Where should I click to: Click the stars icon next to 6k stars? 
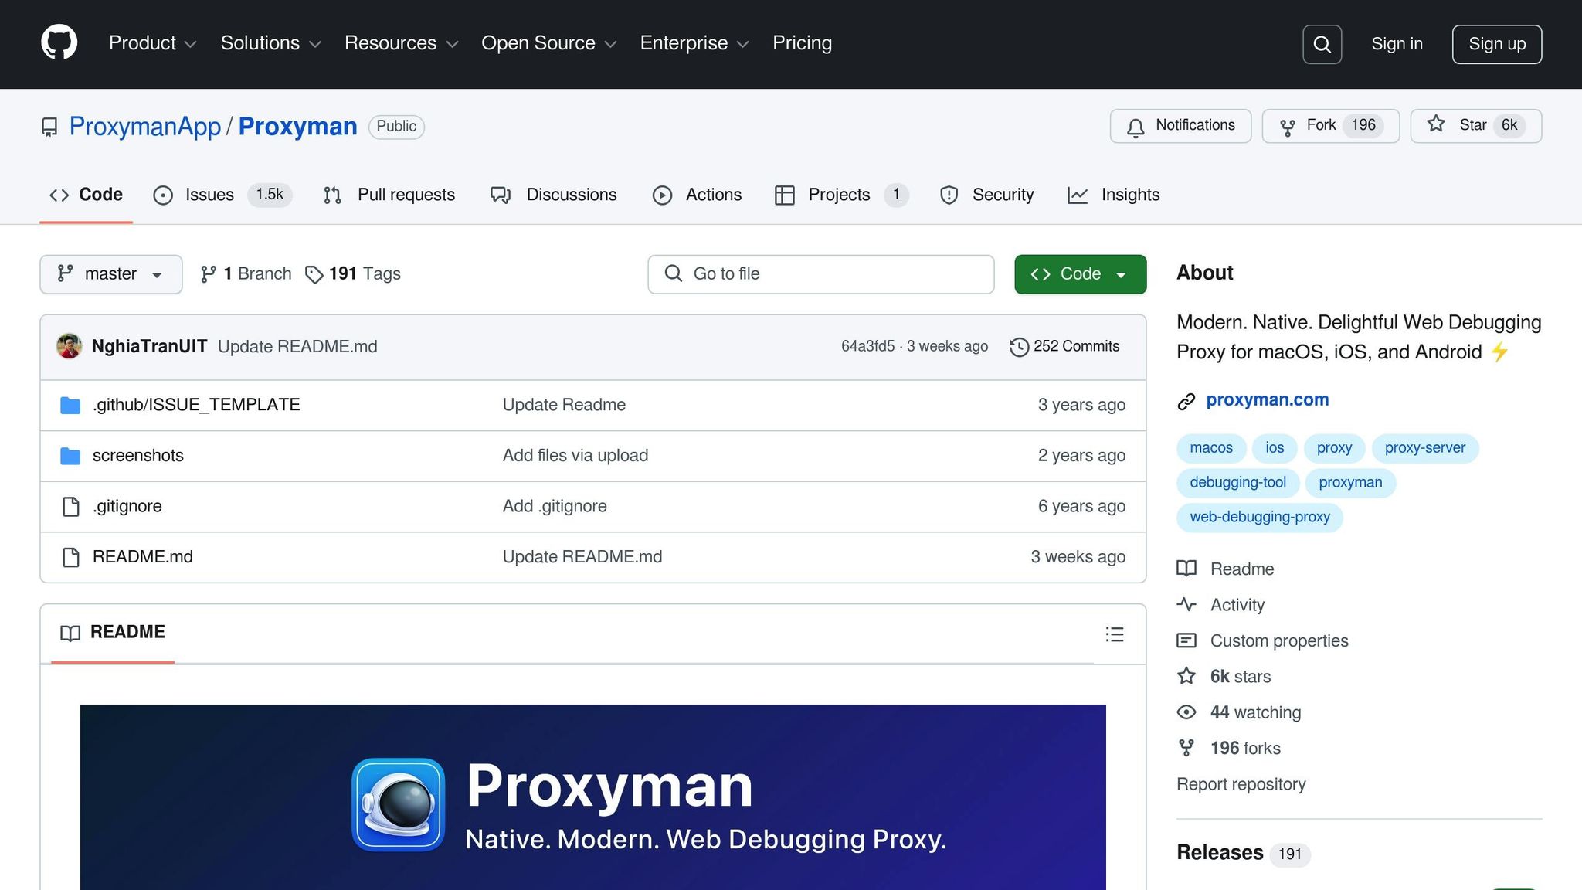pyautogui.click(x=1186, y=676)
